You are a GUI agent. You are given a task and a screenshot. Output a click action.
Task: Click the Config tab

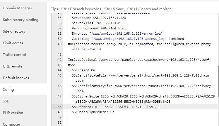8,90
